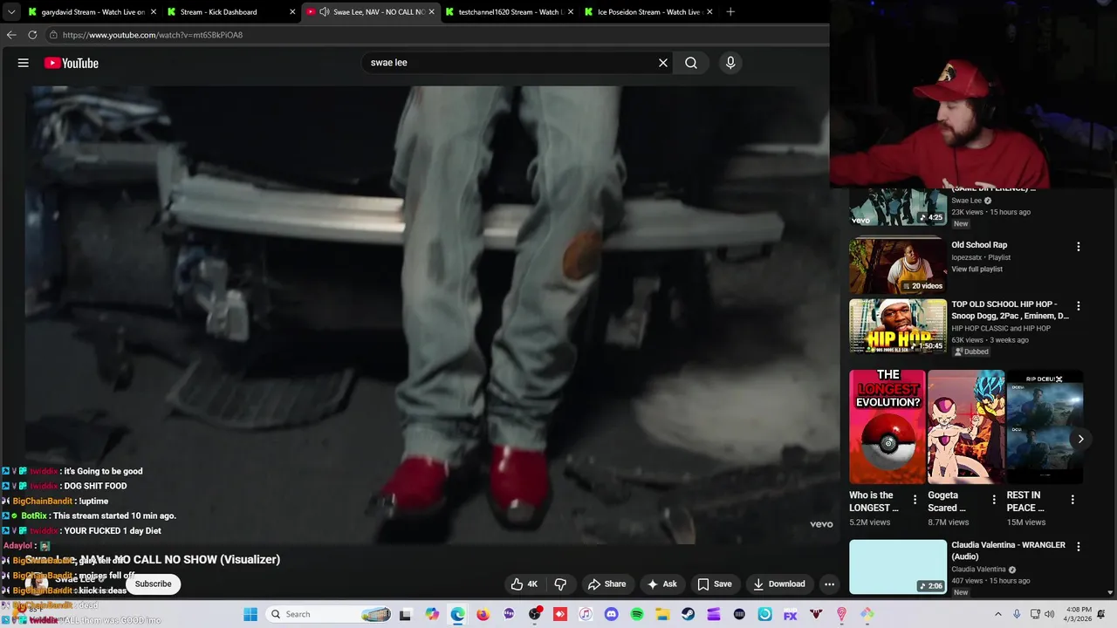
Task: Download the video
Action: pyautogui.click(x=779, y=584)
